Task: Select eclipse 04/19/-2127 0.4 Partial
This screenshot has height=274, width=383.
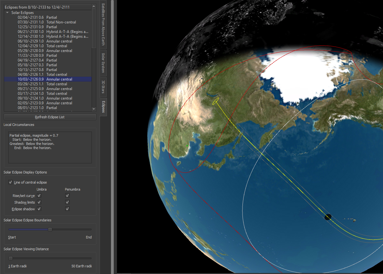Action: 48,60
